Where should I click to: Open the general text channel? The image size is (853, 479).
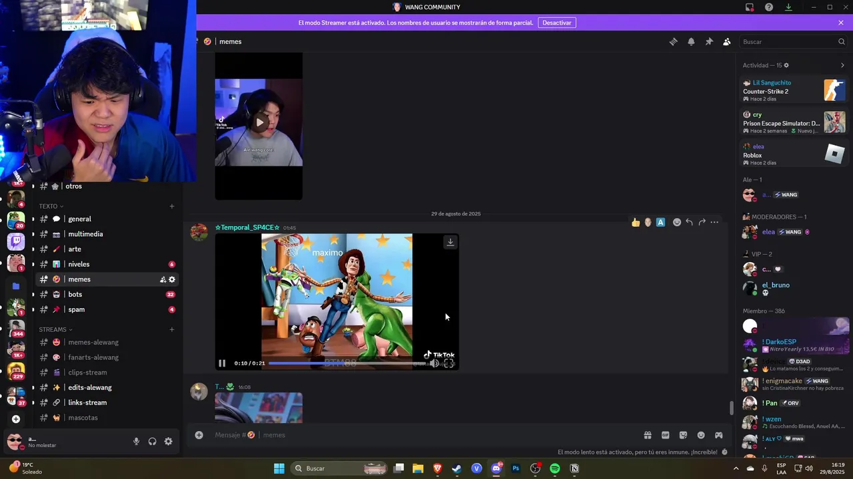(107, 219)
